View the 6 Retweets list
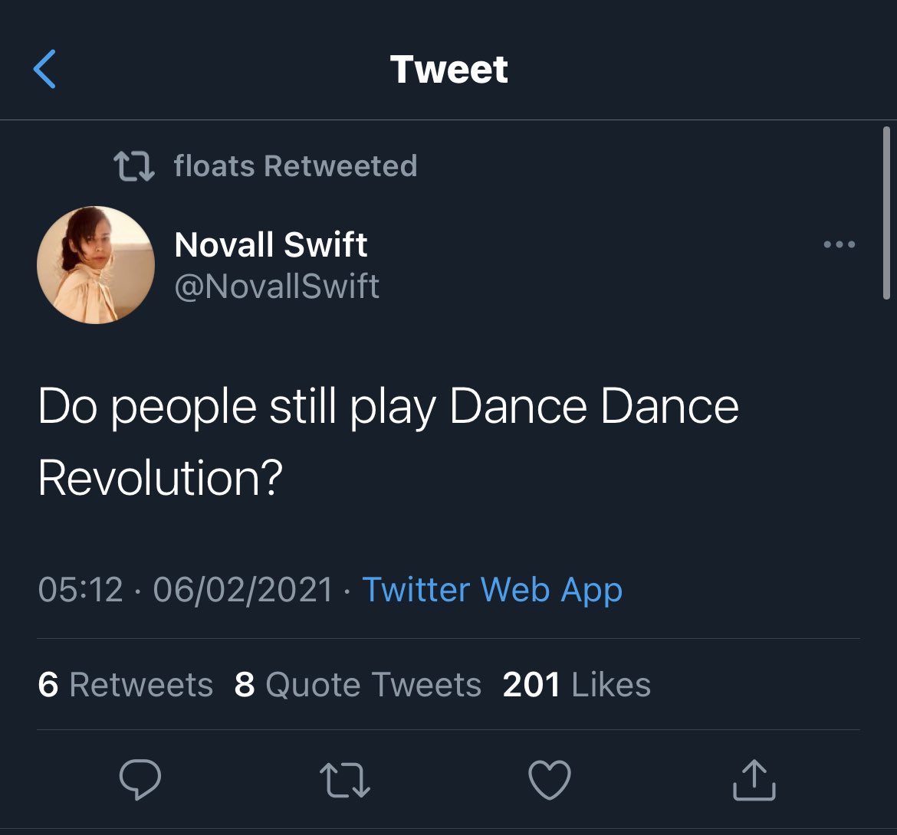This screenshot has width=897, height=835. click(x=125, y=684)
